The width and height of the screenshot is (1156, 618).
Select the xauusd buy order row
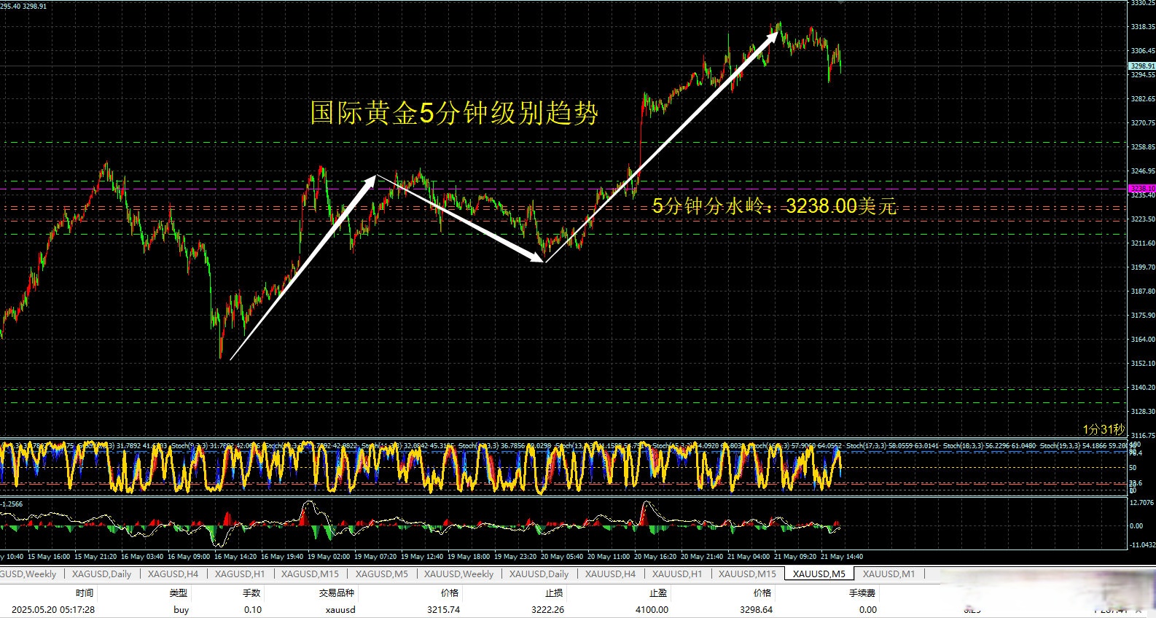[340, 610]
